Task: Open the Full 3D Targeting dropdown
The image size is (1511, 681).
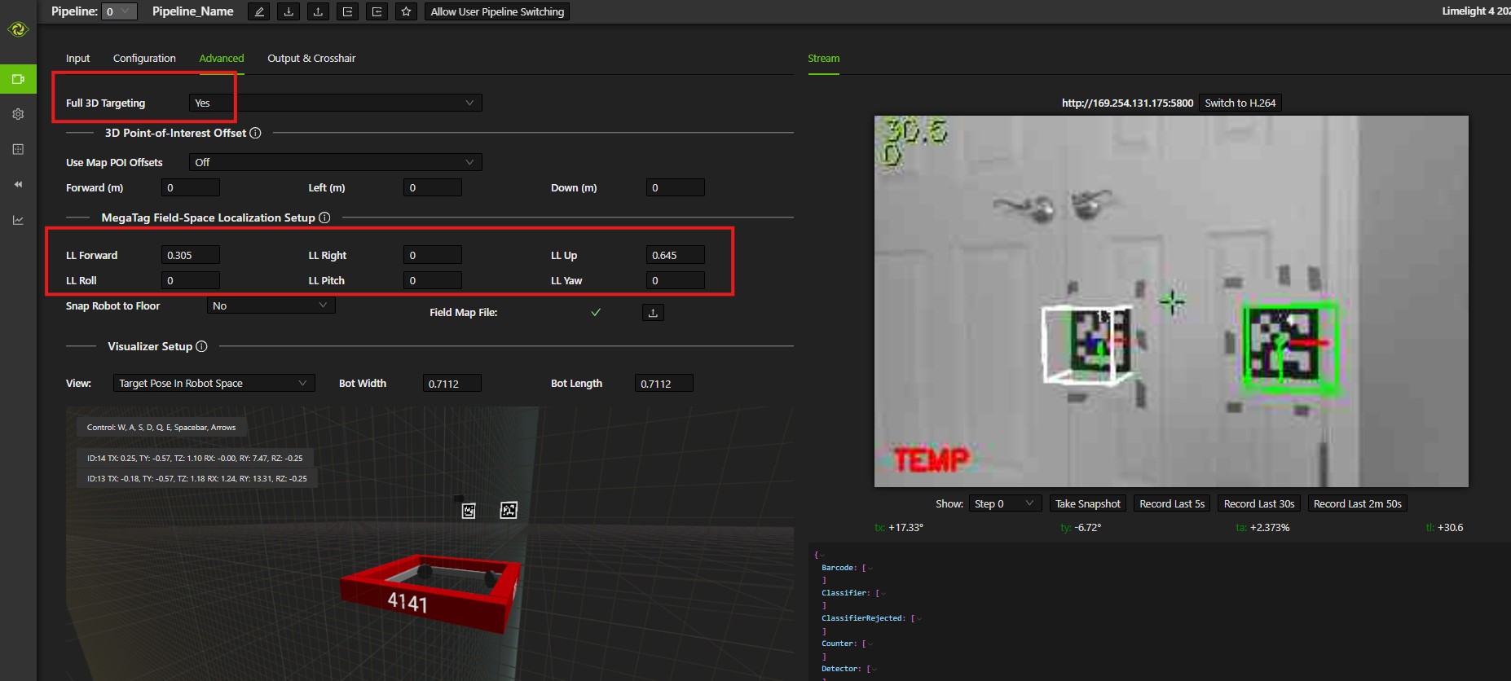Action: pyautogui.click(x=335, y=103)
